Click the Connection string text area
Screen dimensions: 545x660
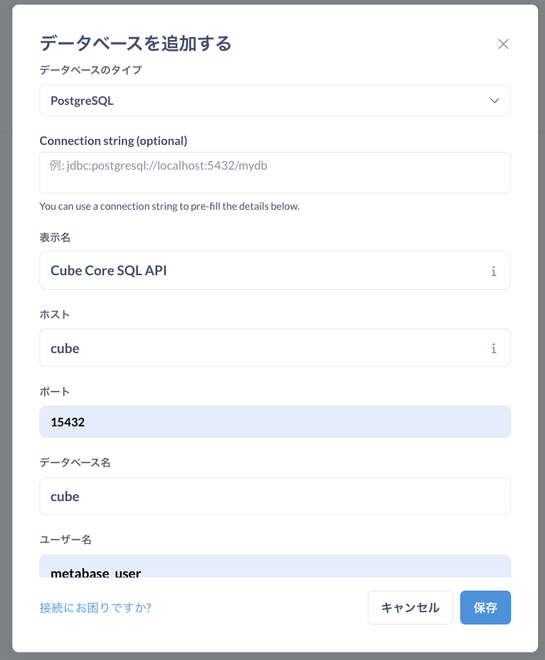(275, 173)
